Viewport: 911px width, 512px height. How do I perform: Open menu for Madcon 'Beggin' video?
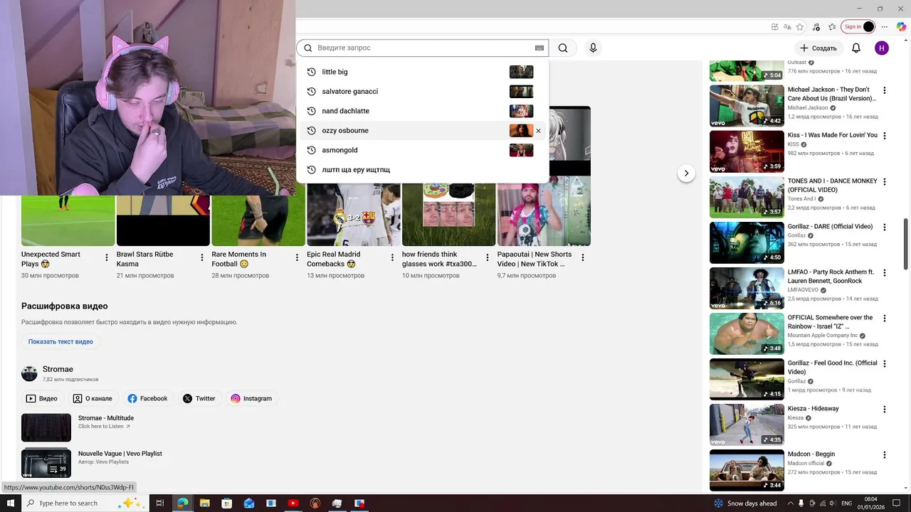[885, 454]
